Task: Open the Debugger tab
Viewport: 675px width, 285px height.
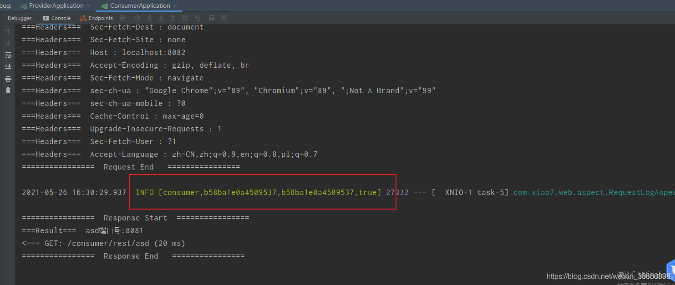Action: point(20,18)
